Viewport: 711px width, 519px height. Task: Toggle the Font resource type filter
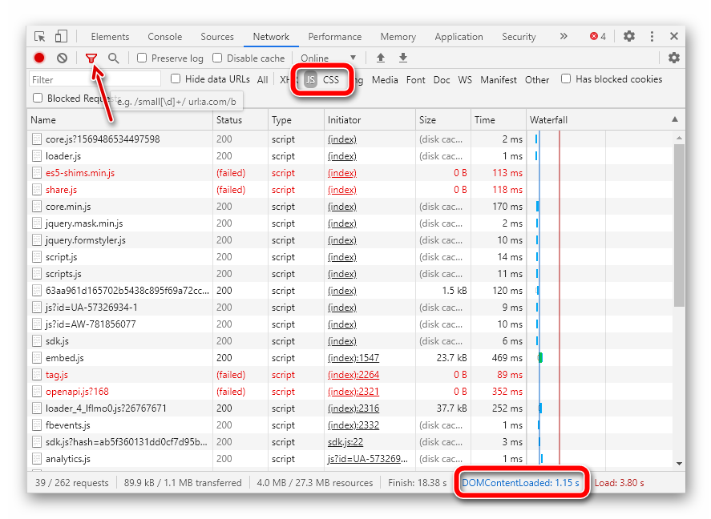416,80
